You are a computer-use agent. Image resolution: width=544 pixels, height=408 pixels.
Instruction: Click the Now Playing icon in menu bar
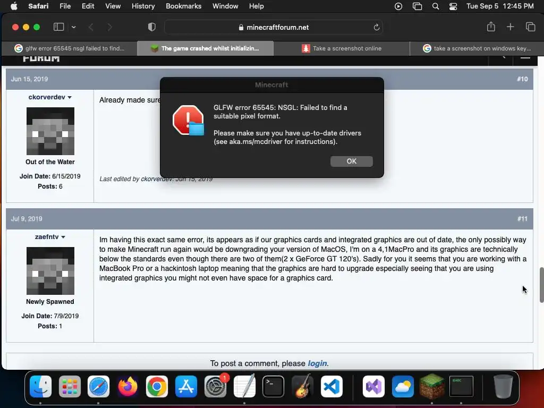398,6
